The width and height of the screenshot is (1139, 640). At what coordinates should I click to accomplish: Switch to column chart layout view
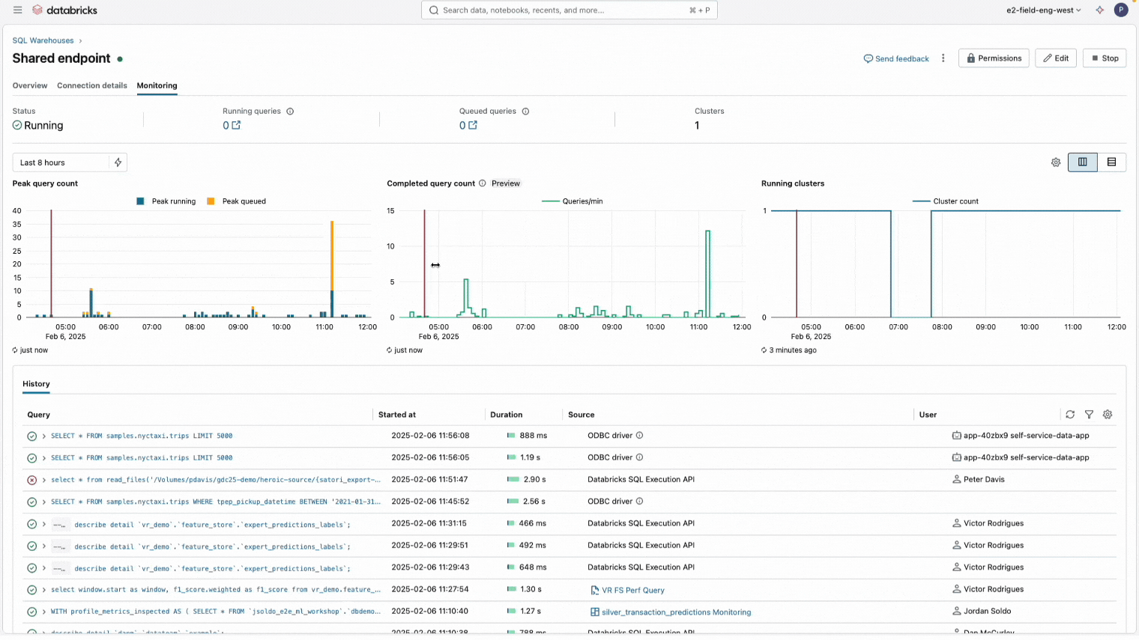coord(1082,162)
